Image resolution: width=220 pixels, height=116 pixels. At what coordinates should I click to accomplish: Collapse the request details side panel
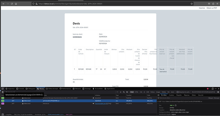[x=158, y=95]
